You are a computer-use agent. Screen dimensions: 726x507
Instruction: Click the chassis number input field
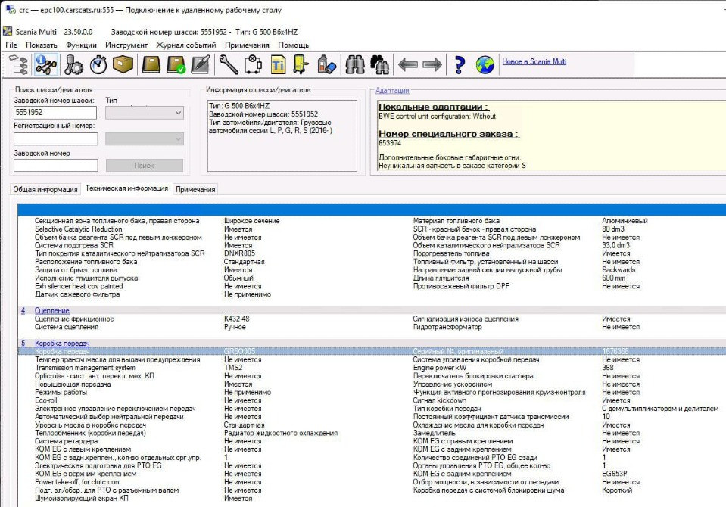click(x=56, y=113)
